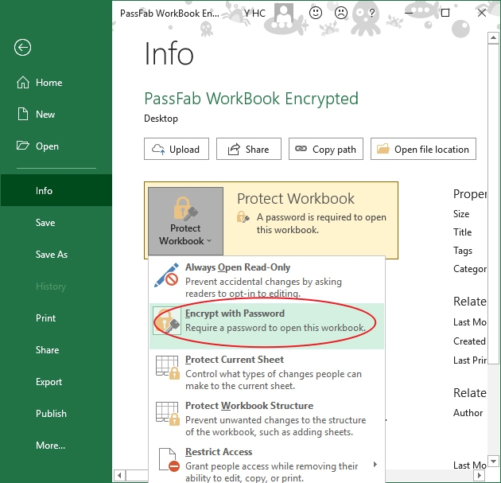The image size is (501, 483).
Task: Open Help via question mark icon
Action: (371, 13)
